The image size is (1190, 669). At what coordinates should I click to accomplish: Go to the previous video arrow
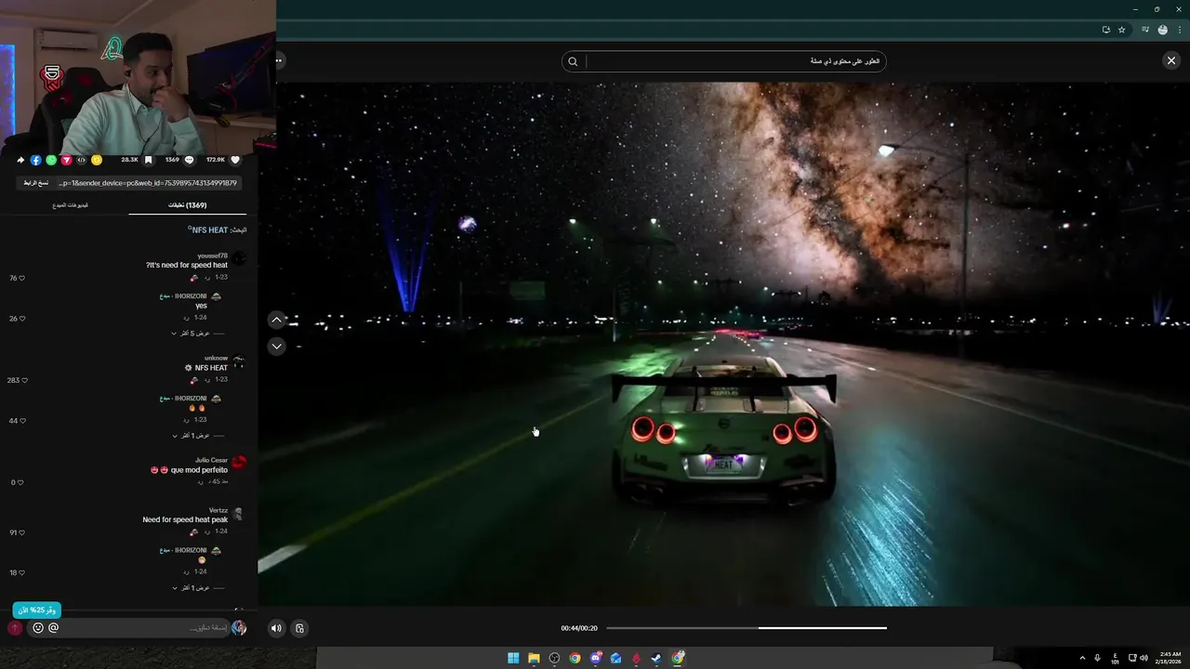coord(276,320)
